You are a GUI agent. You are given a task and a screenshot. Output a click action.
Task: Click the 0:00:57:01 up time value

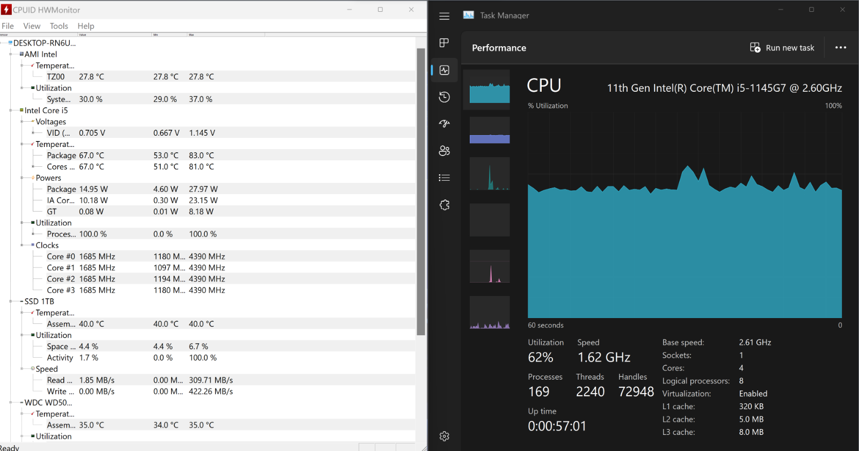pos(557,426)
